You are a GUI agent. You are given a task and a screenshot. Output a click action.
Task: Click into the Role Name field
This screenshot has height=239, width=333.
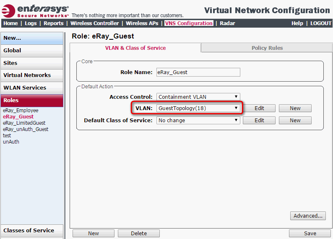198,72
